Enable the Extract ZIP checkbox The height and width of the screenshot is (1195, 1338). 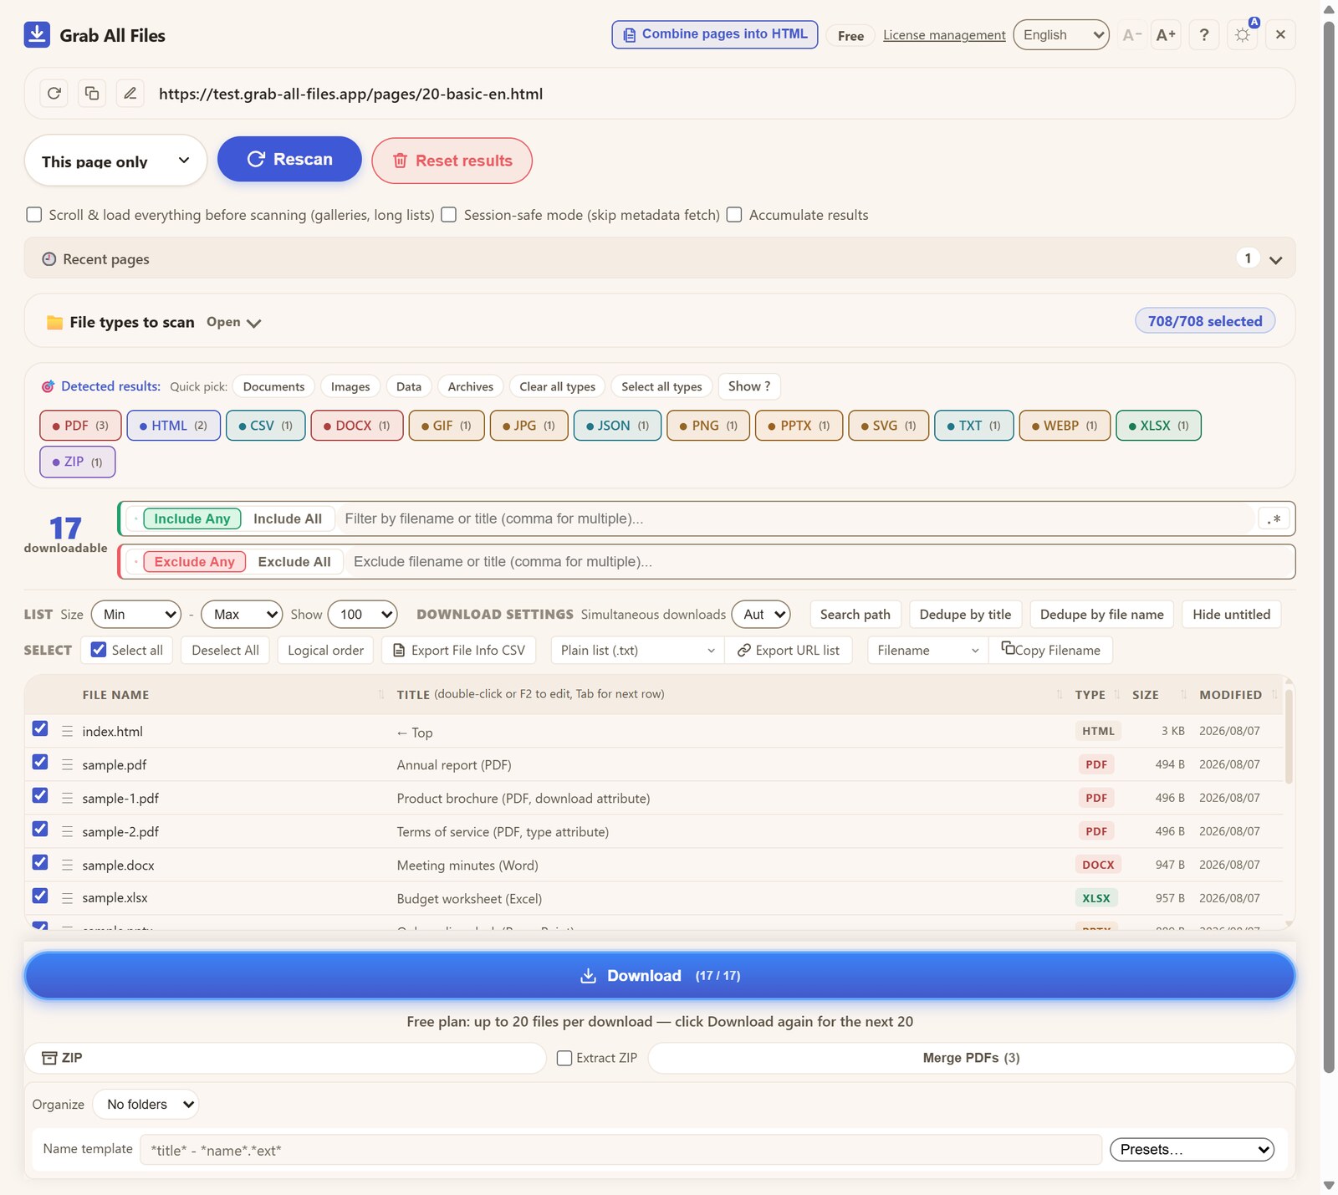(x=564, y=1058)
